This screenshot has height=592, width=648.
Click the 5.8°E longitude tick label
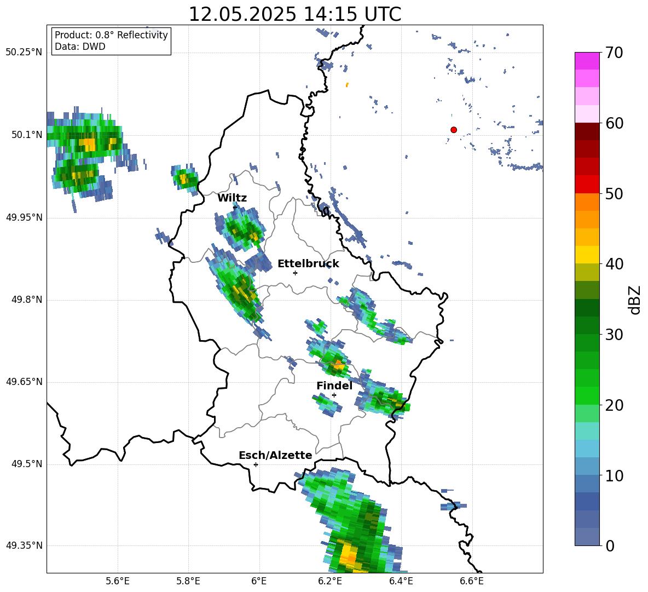pyautogui.click(x=188, y=581)
